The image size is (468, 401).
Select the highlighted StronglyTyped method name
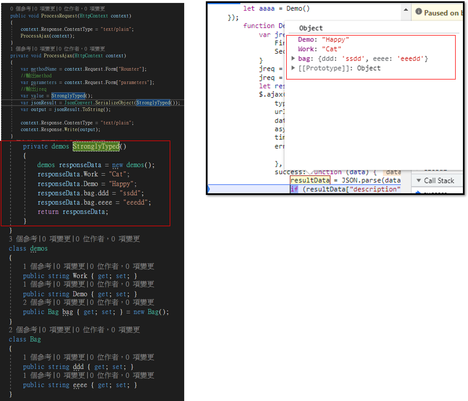pos(96,146)
